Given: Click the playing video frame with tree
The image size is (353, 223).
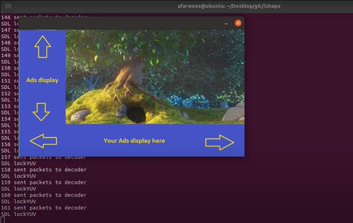Looking at the screenshot, I should pos(155,77).
